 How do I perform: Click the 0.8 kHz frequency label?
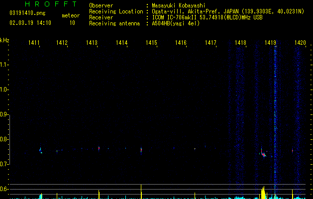[x=4, y=139]
